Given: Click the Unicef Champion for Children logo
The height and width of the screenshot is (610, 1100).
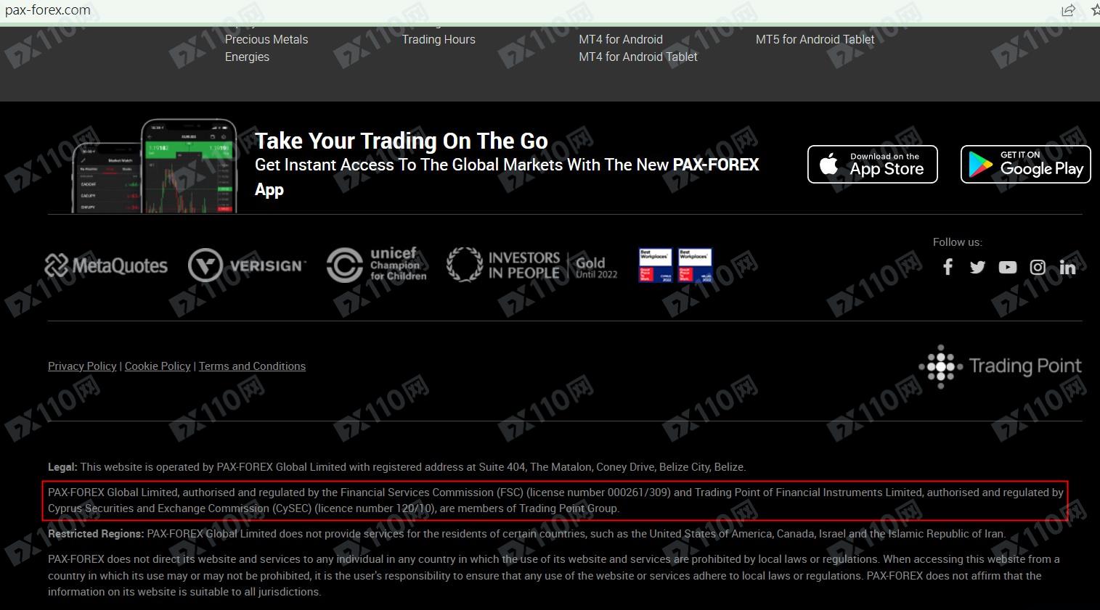Looking at the screenshot, I should (x=377, y=265).
